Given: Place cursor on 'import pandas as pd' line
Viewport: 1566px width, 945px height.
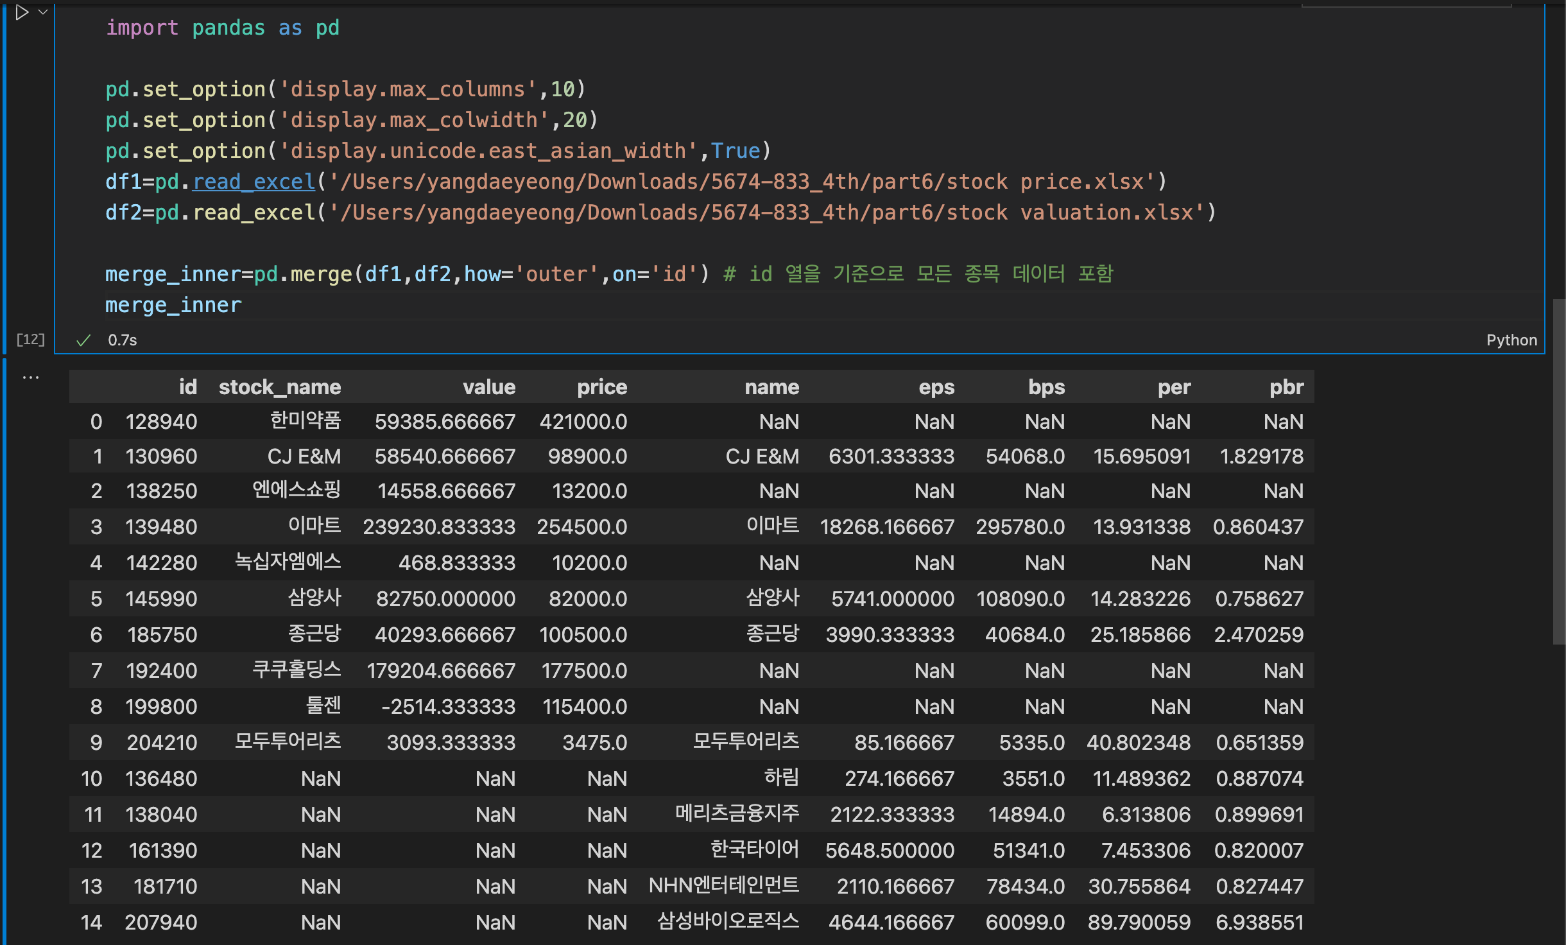Looking at the screenshot, I should pos(222,28).
